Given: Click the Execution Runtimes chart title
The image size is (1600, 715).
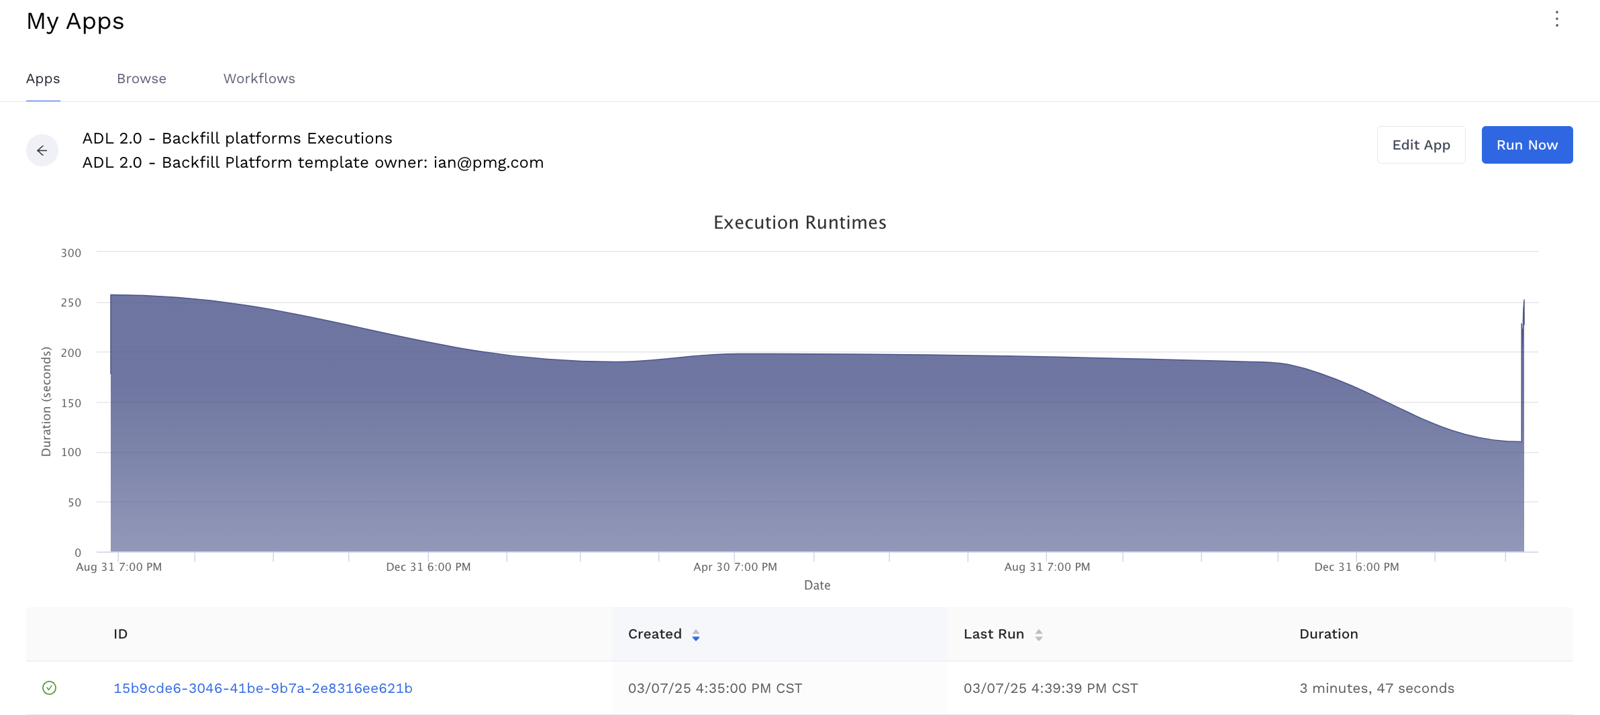Looking at the screenshot, I should tap(799, 223).
